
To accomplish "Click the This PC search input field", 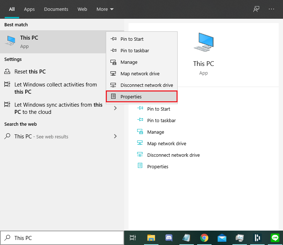I will (x=62, y=238).
